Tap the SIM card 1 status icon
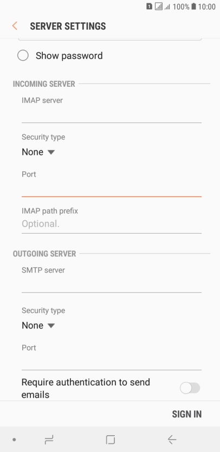Image resolution: width=220 pixels, height=452 pixels. (x=149, y=7)
